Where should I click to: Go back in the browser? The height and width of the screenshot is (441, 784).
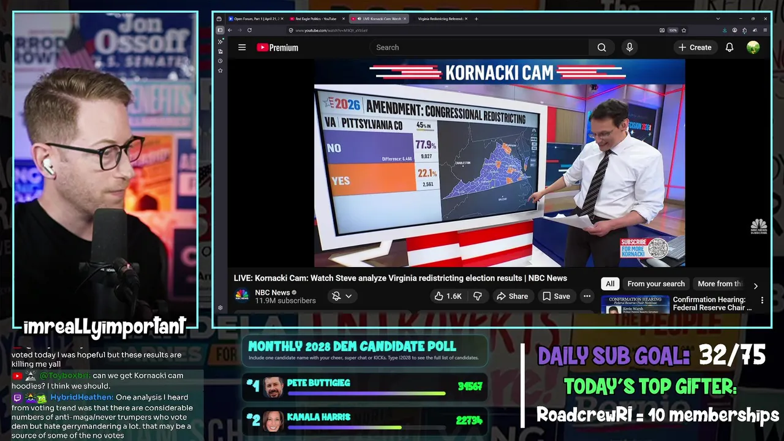click(230, 30)
